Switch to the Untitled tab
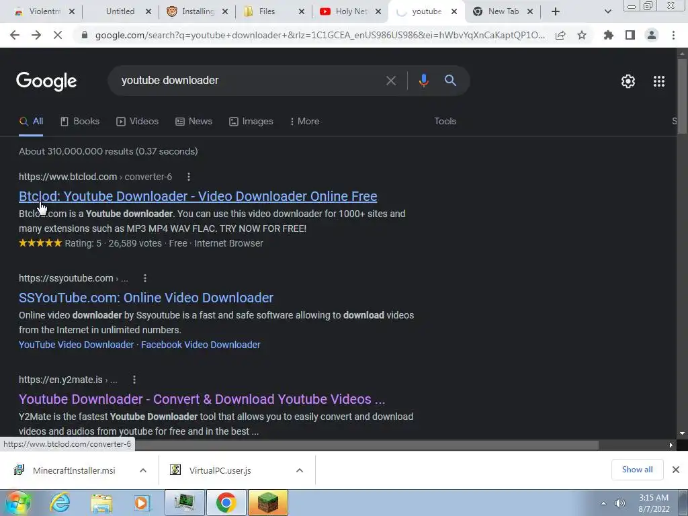 pyautogui.click(x=118, y=11)
